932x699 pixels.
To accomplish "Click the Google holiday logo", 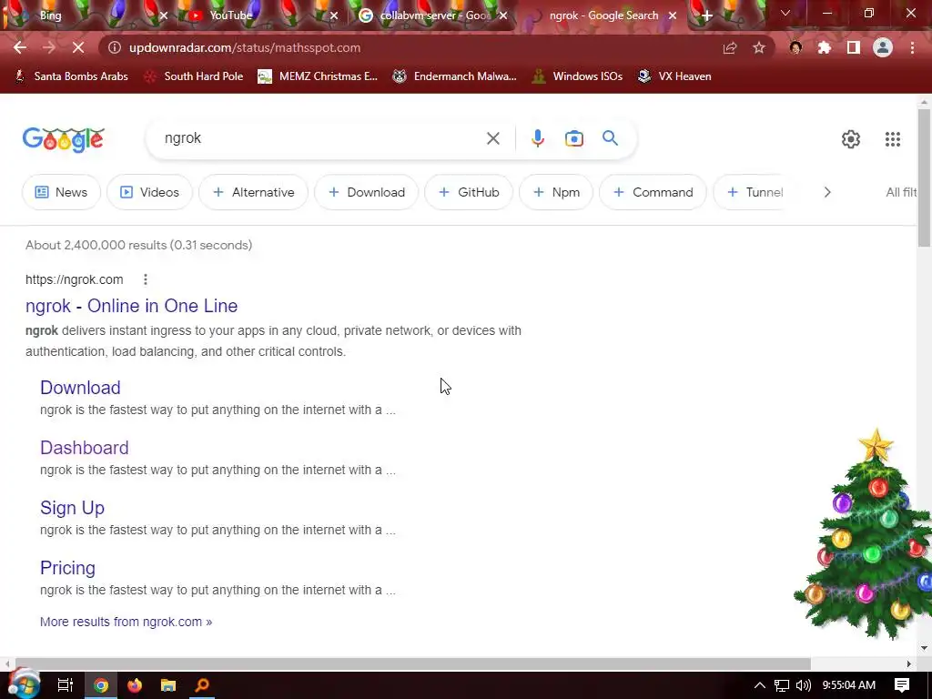I will click(x=64, y=139).
